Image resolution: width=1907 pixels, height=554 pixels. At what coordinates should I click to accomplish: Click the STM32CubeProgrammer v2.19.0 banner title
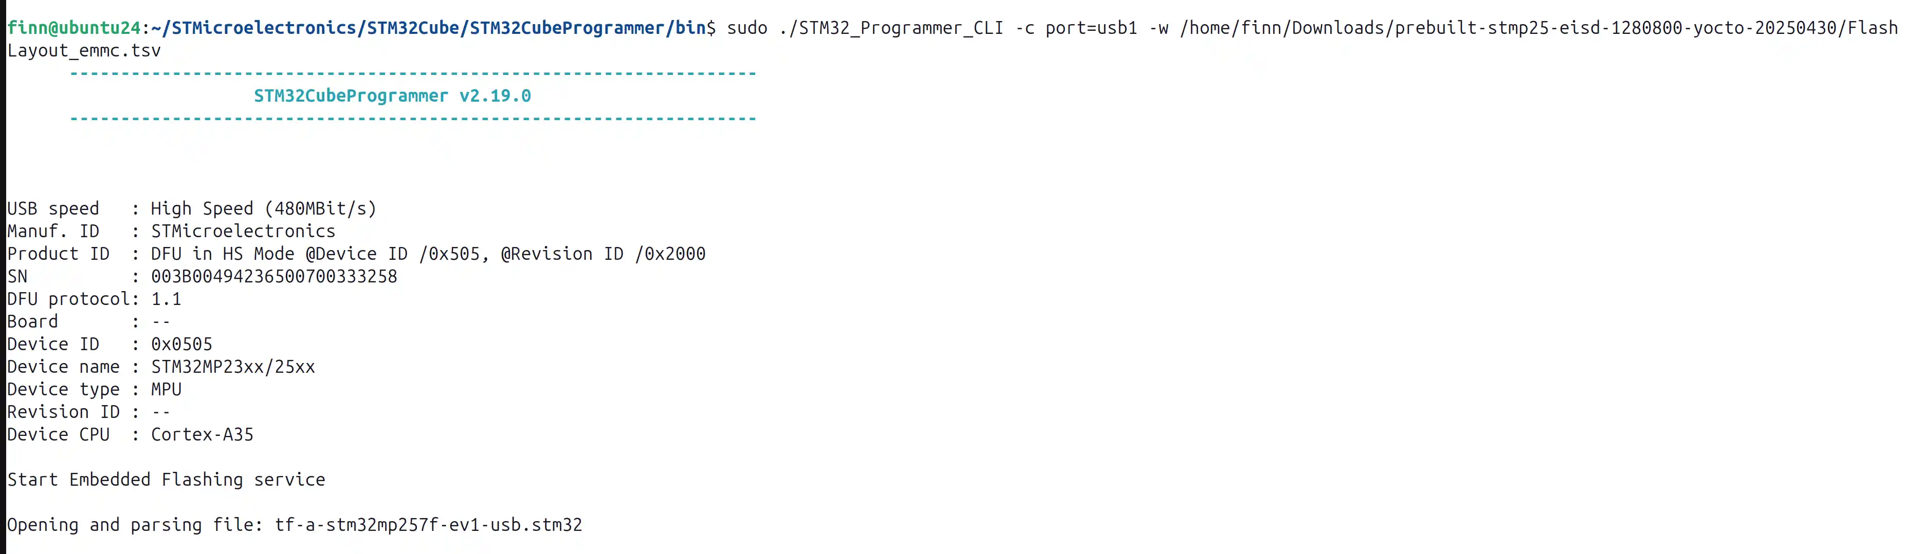tap(392, 96)
